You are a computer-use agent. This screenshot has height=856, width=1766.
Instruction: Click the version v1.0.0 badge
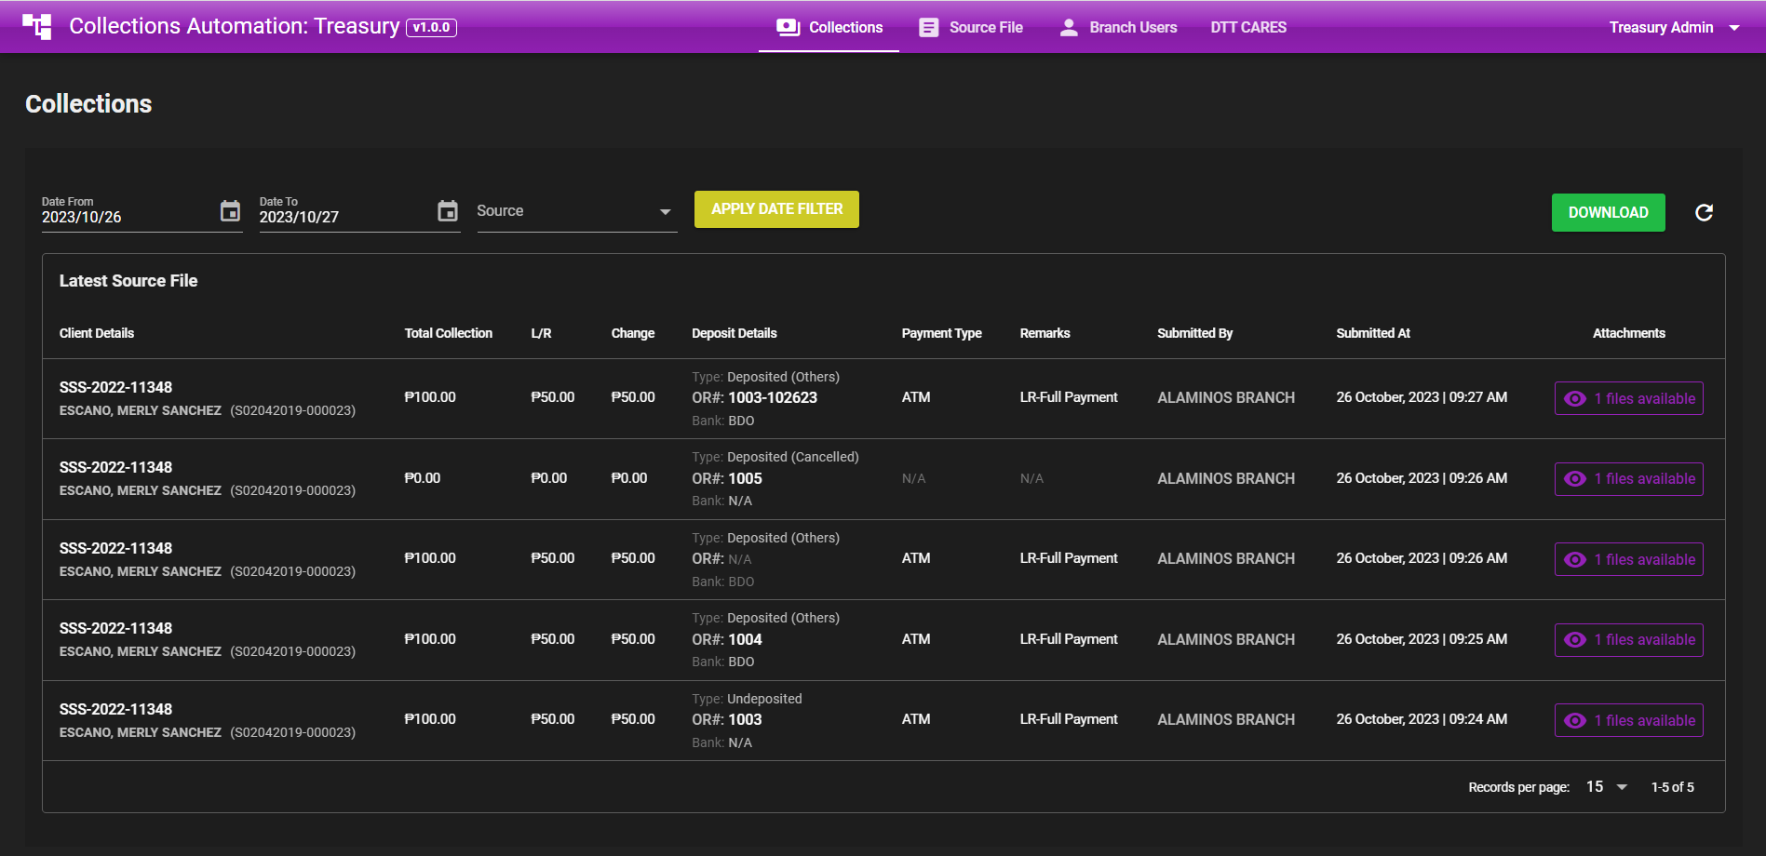point(431,27)
